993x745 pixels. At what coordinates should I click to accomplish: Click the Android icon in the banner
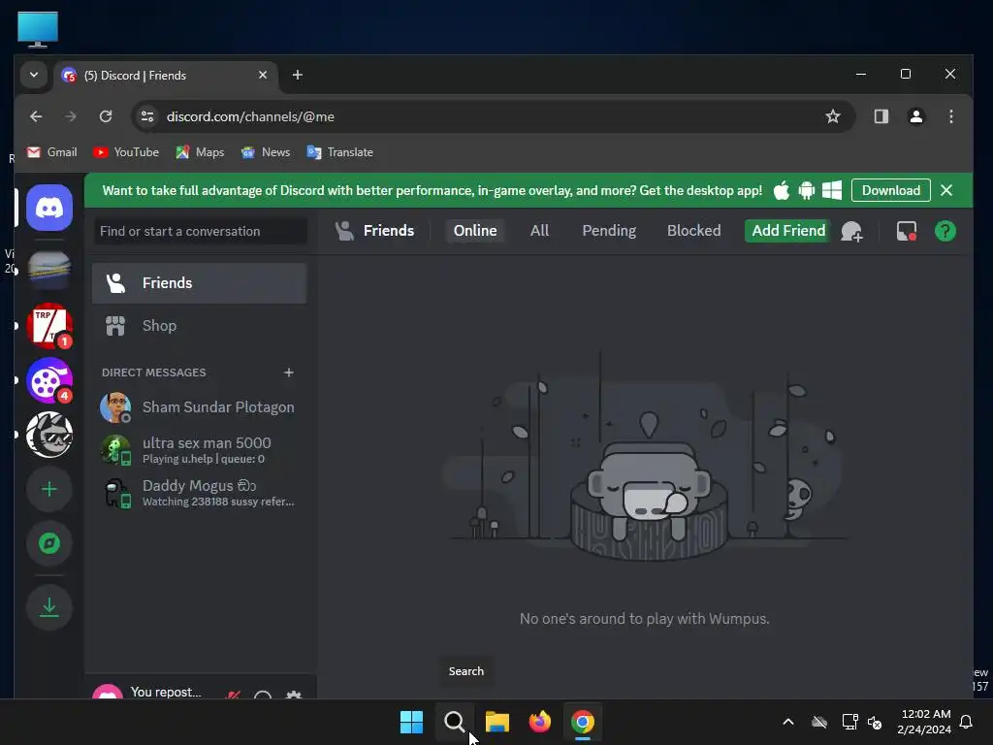(x=806, y=191)
